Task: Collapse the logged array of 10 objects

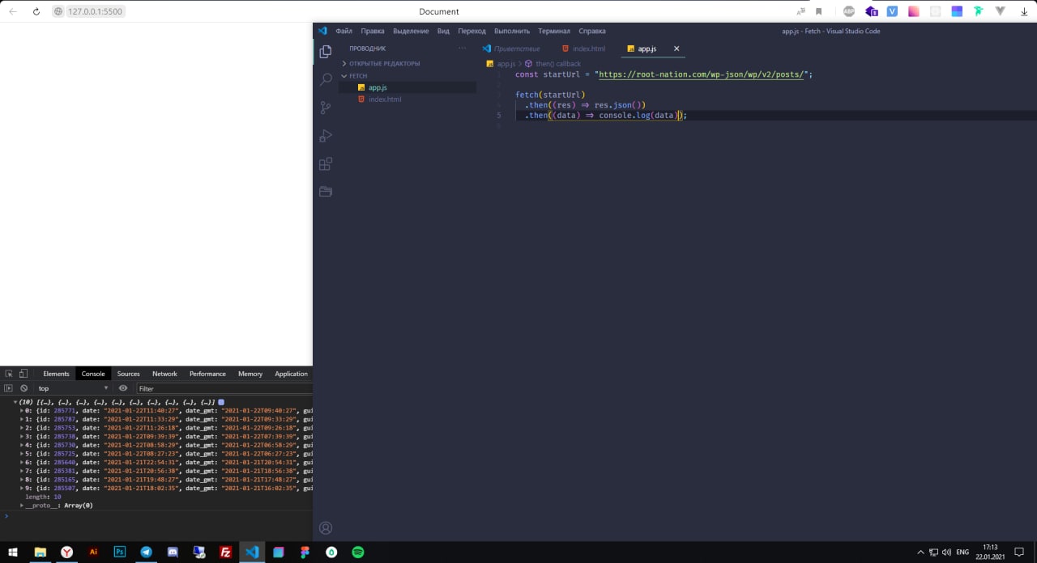Action: pos(15,402)
